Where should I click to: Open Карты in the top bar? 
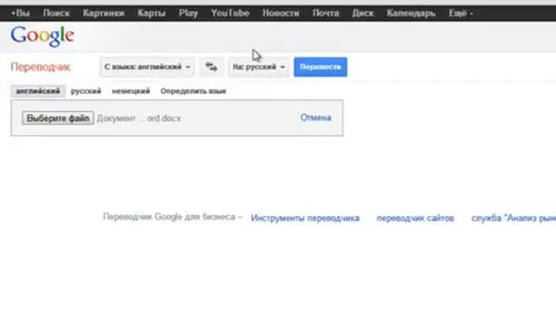point(151,14)
